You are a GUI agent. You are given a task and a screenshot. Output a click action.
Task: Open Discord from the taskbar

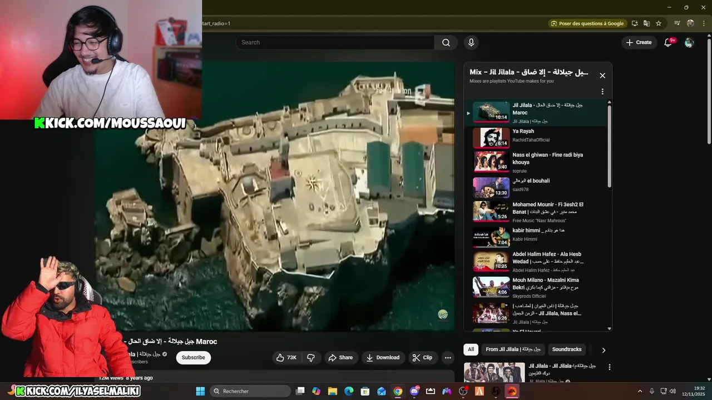414,391
